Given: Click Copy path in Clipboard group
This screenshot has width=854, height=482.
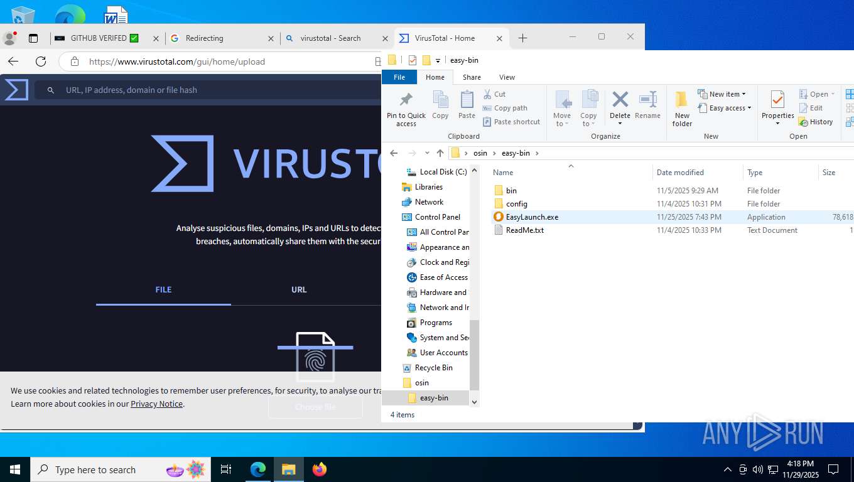Looking at the screenshot, I should coord(505,108).
